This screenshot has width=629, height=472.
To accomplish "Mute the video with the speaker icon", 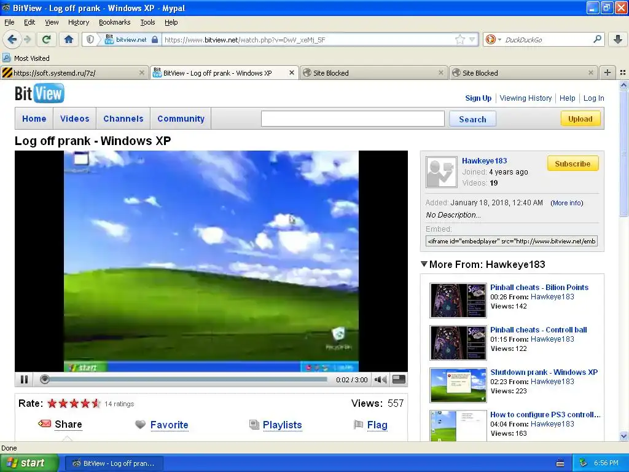I will coord(380,379).
